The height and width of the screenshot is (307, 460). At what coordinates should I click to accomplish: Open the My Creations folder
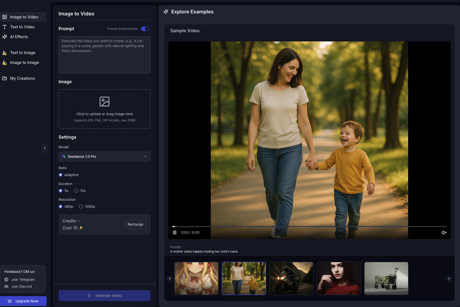click(22, 78)
